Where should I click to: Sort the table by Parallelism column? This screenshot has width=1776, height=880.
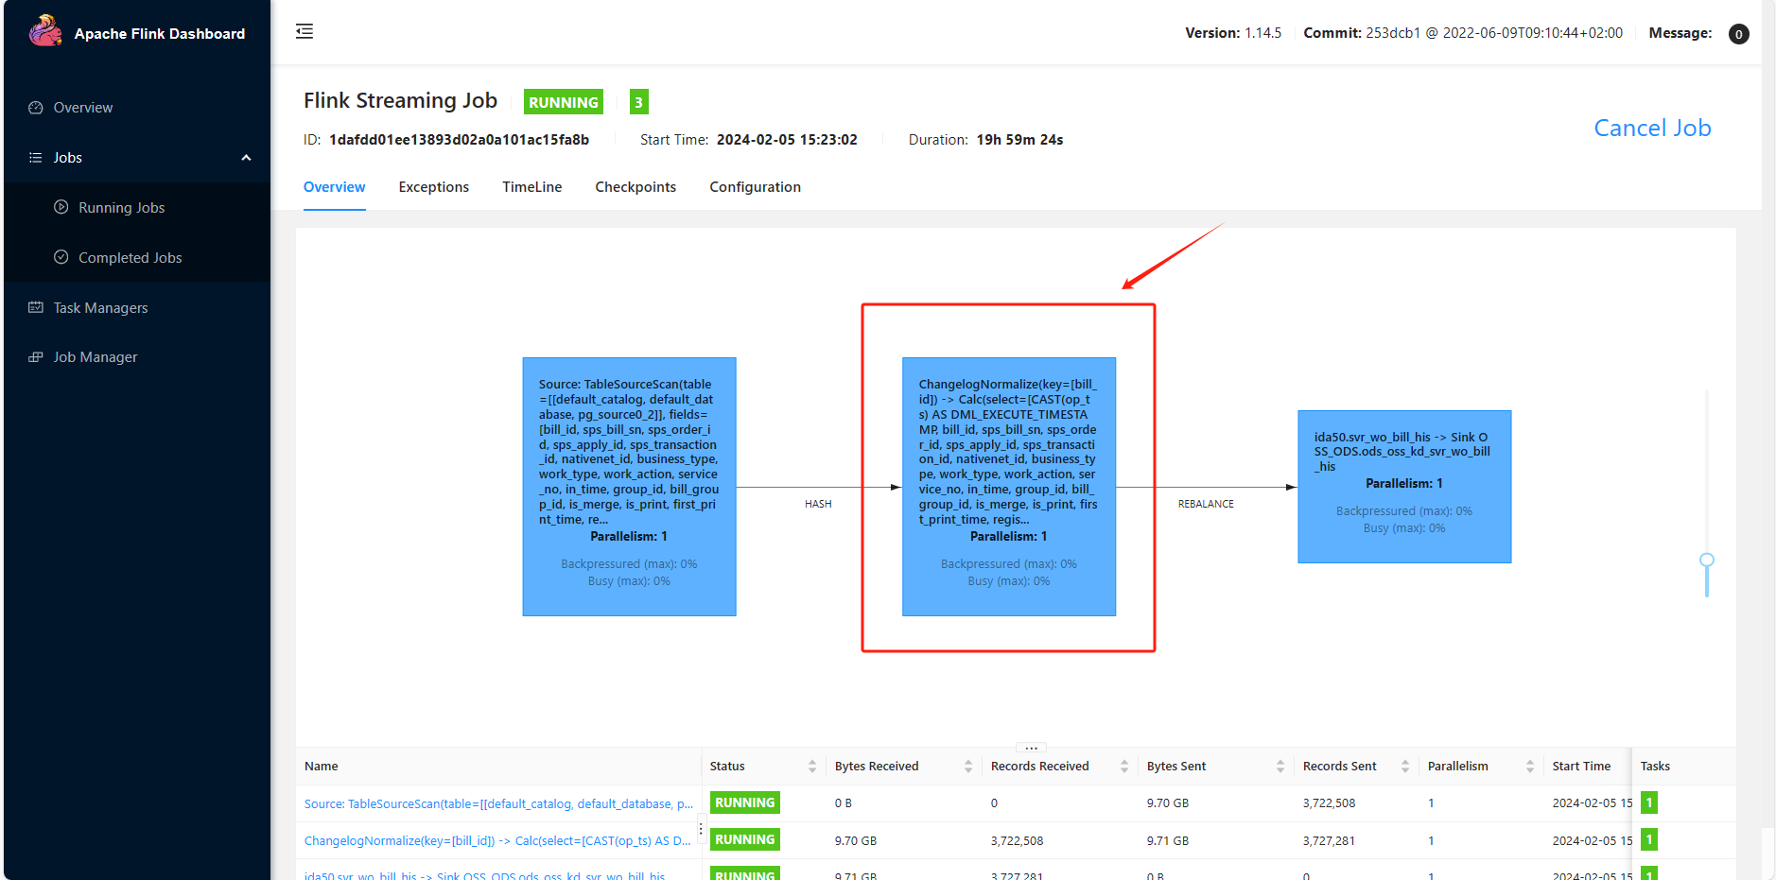1530,767
